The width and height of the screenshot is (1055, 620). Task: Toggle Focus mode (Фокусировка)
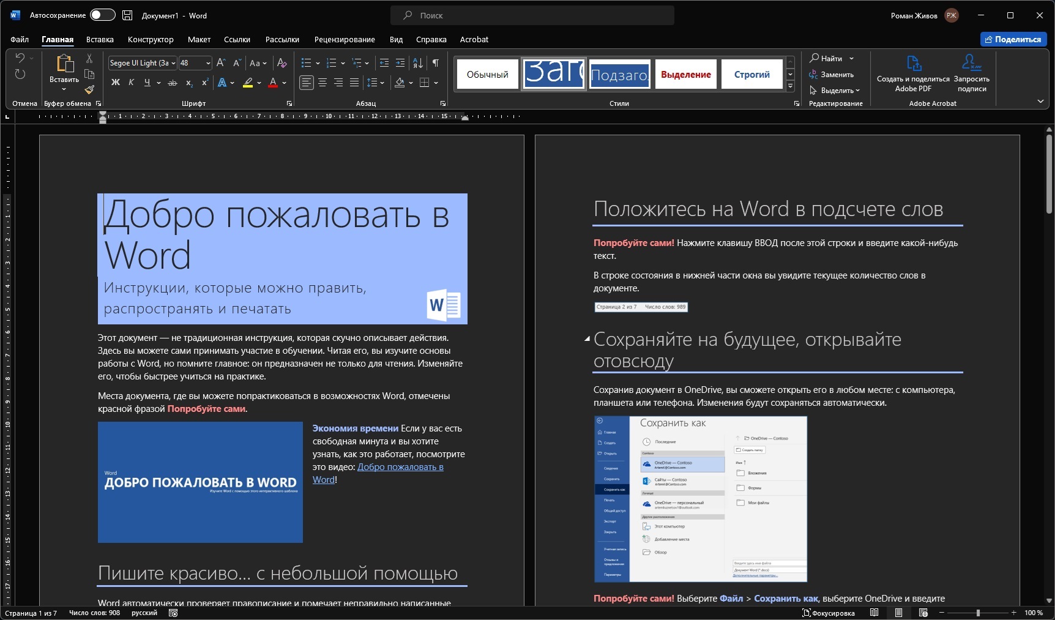click(829, 613)
